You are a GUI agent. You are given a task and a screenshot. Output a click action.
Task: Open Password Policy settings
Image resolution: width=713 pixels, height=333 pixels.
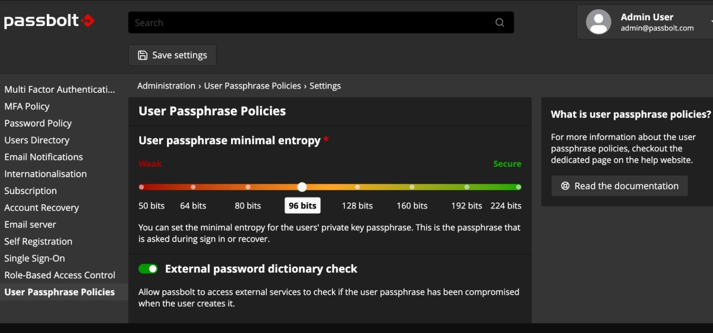pyautogui.click(x=38, y=123)
